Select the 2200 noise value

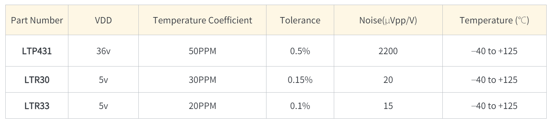(388, 51)
